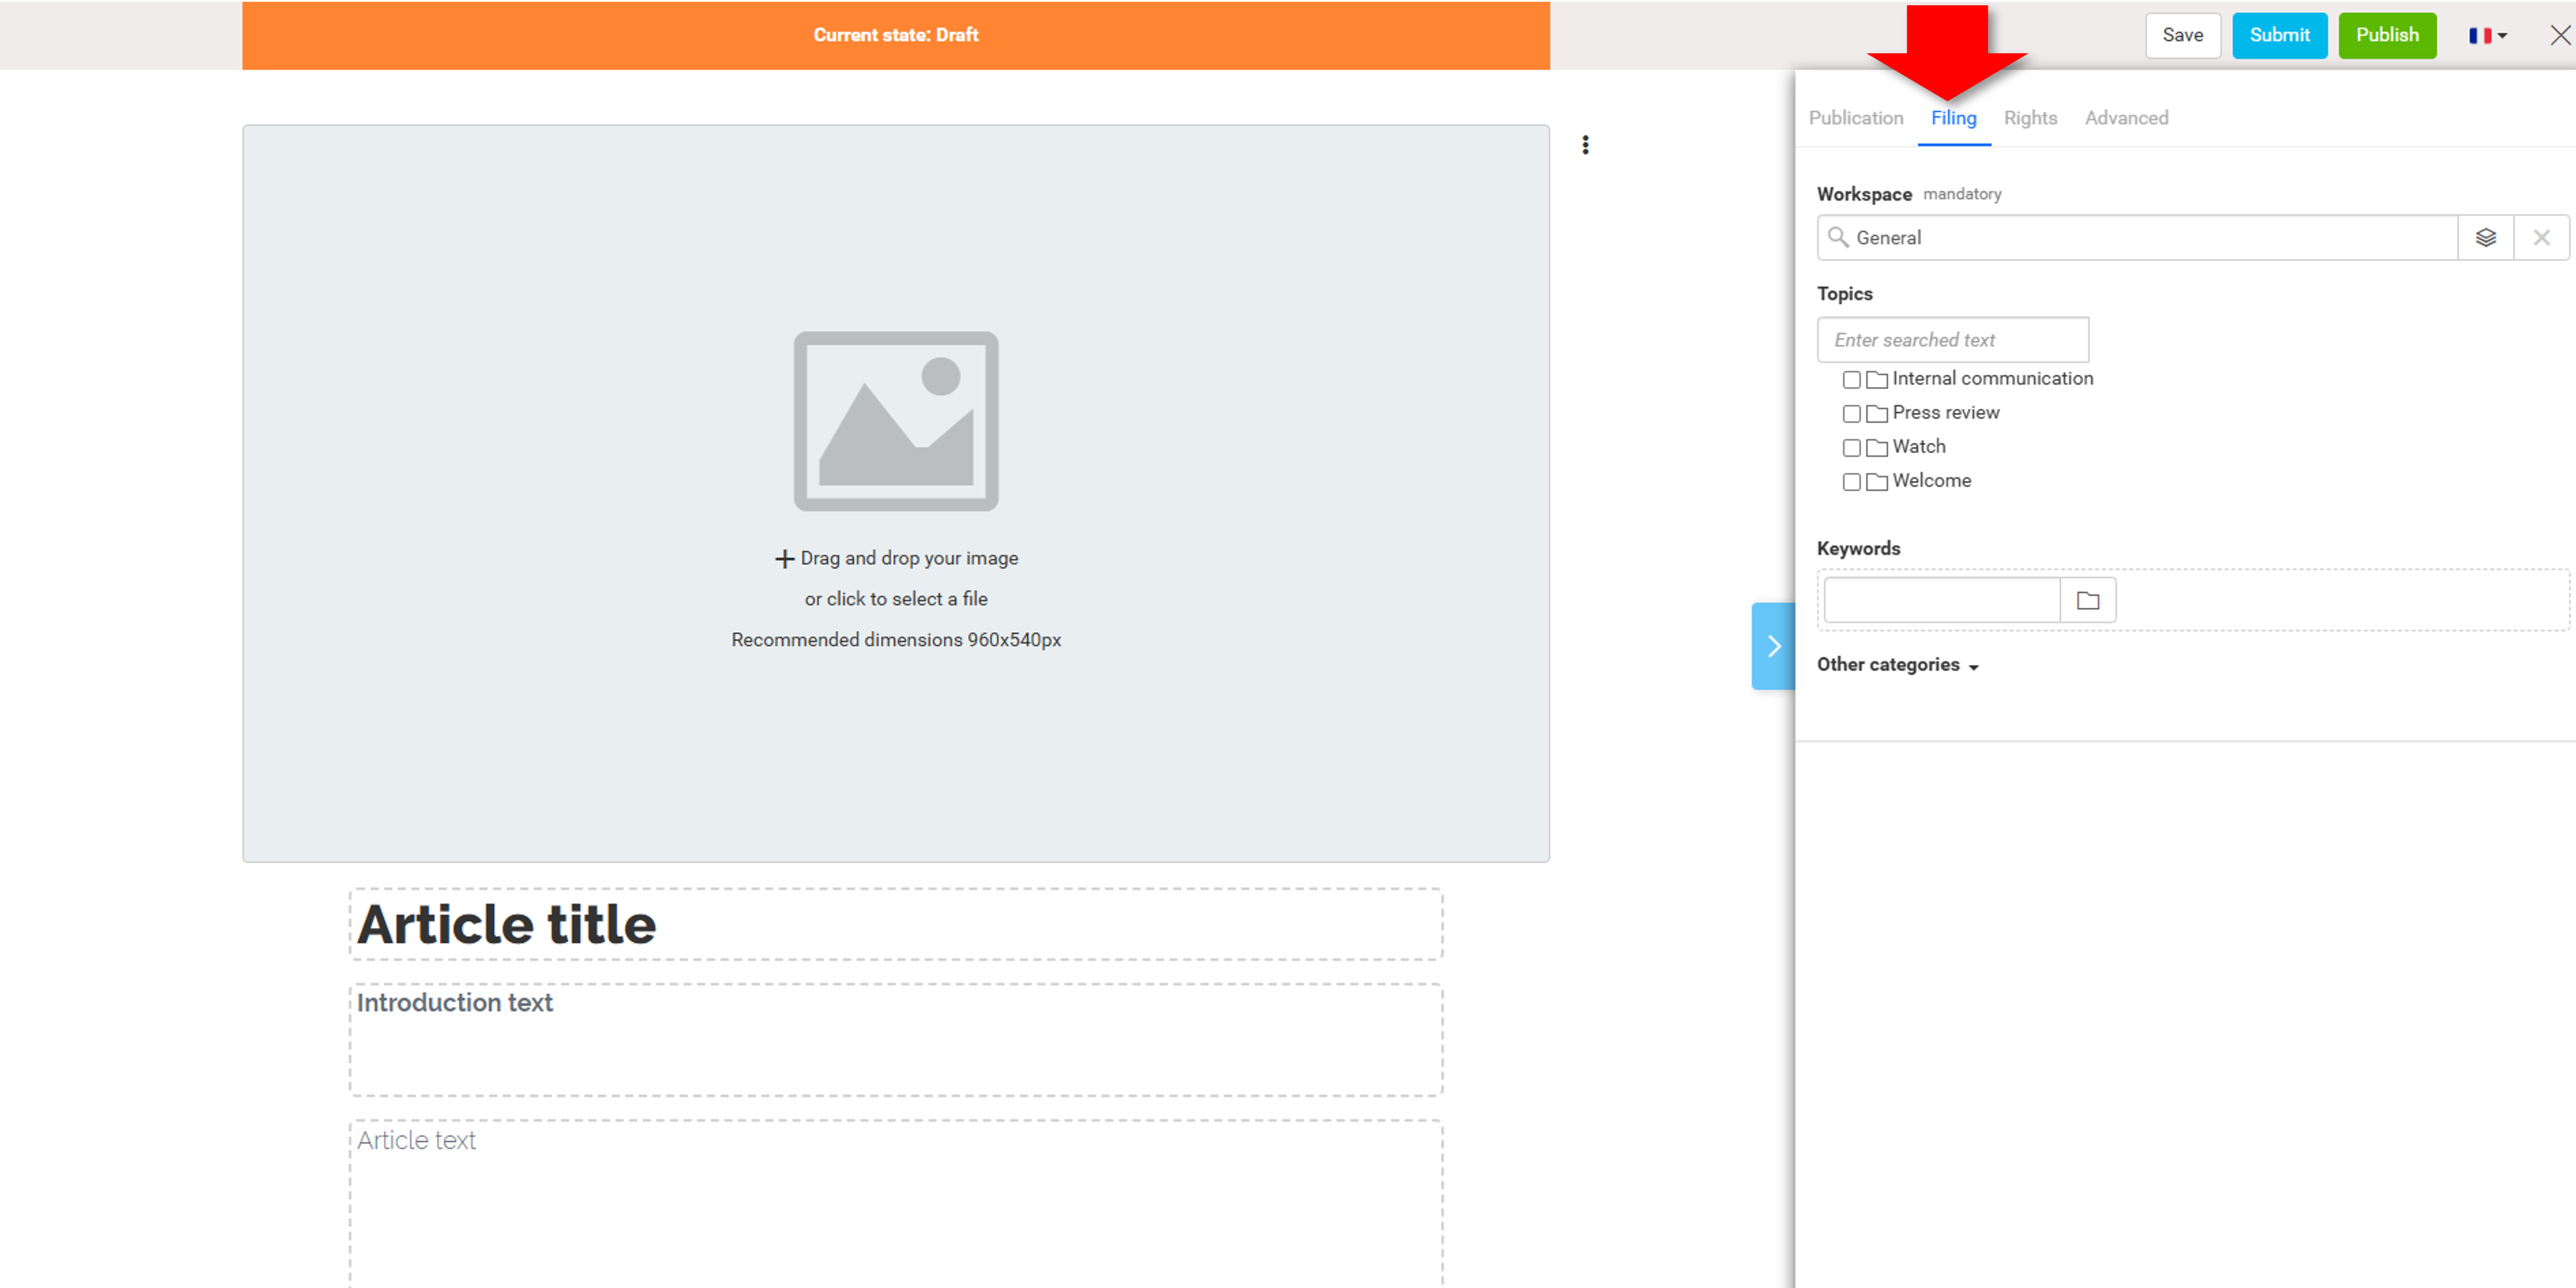Open the Rights tab
This screenshot has height=1288, width=2576.
[2030, 118]
